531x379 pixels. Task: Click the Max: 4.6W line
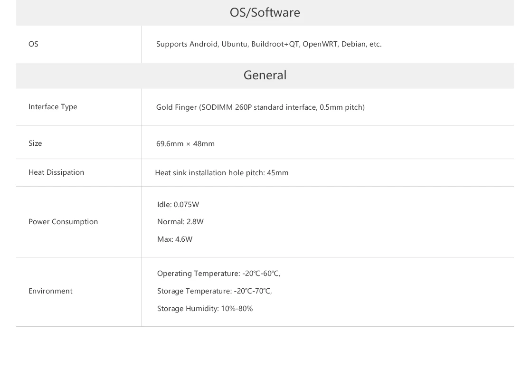point(175,239)
